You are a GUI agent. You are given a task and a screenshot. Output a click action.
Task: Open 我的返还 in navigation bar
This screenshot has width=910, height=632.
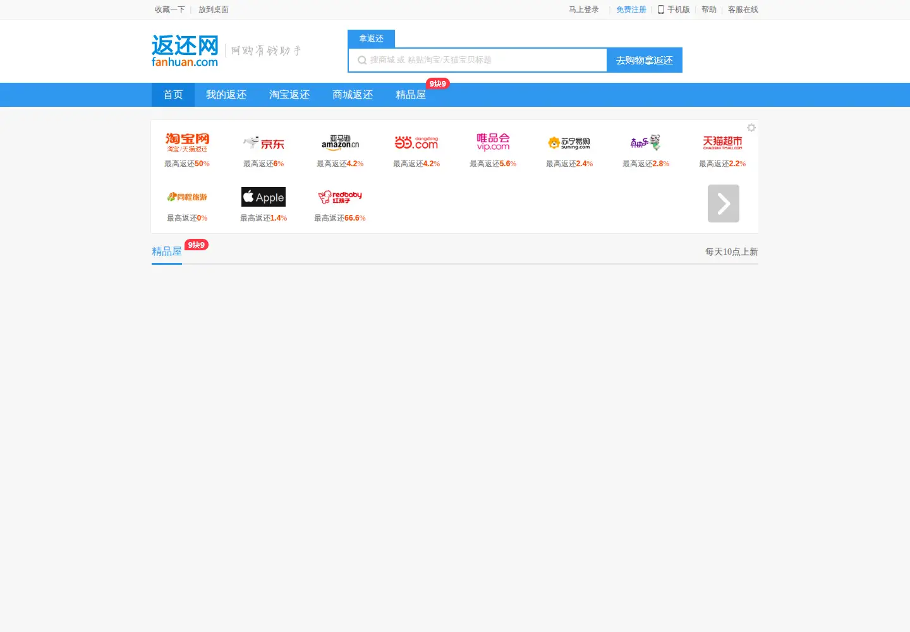[x=226, y=95]
